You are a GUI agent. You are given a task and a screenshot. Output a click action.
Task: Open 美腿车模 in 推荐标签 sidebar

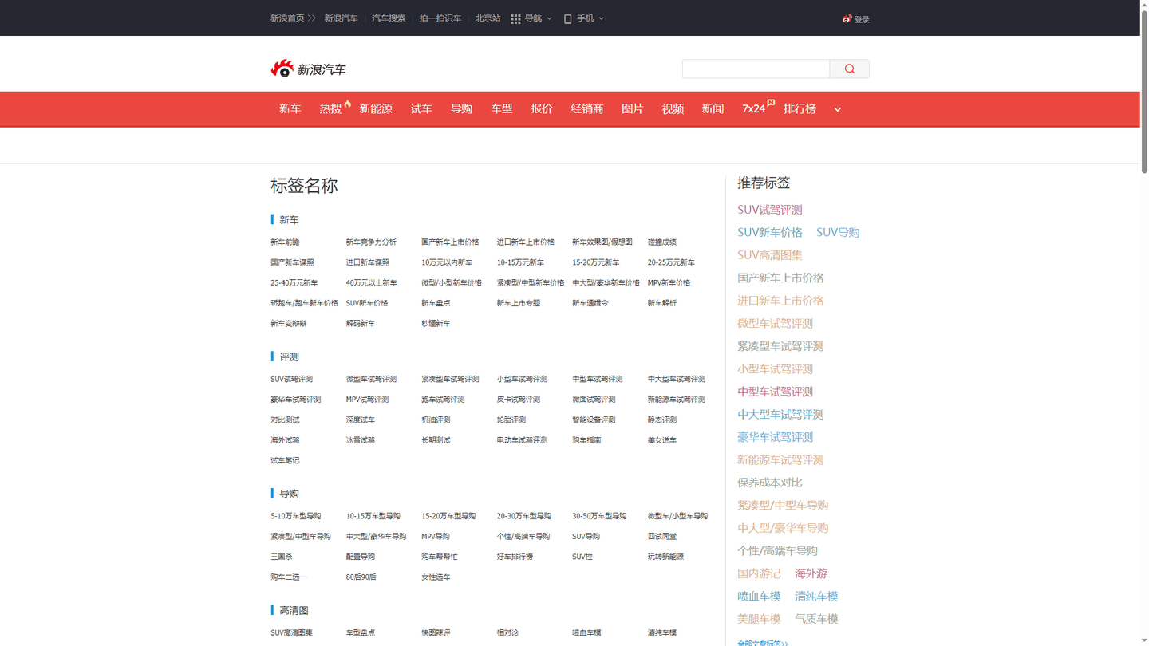click(x=759, y=619)
